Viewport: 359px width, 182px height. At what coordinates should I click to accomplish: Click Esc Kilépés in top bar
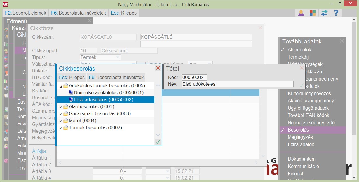(123, 13)
